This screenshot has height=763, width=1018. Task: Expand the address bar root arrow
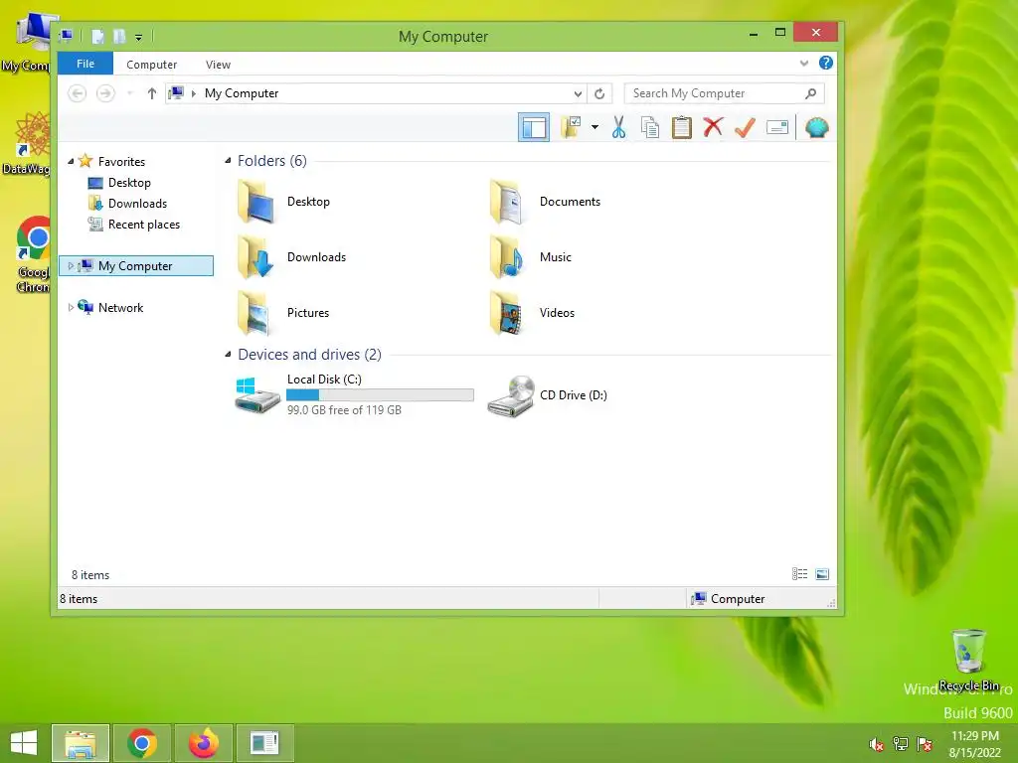(x=194, y=93)
